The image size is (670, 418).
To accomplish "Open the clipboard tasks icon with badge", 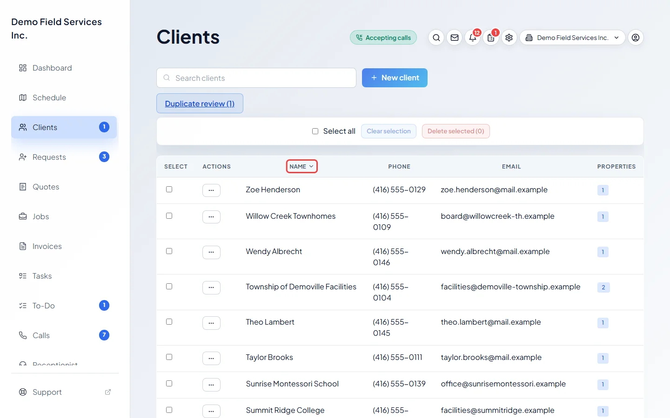I will tap(491, 38).
